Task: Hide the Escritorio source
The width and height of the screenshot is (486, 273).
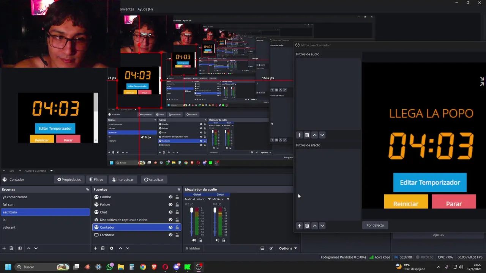Action: (x=170, y=235)
